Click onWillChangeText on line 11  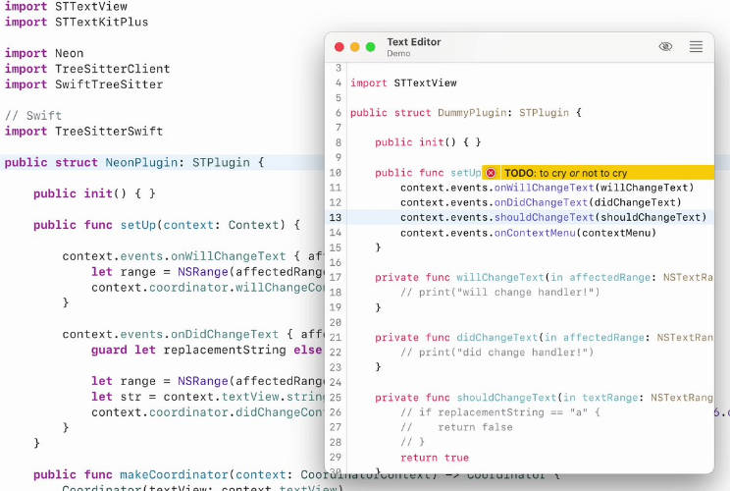pos(544,188)
